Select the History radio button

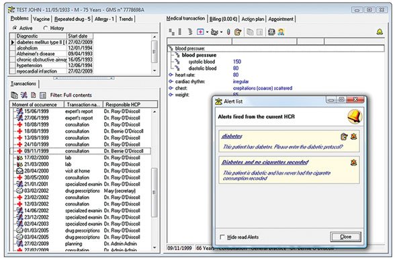(x=46, y=28)
